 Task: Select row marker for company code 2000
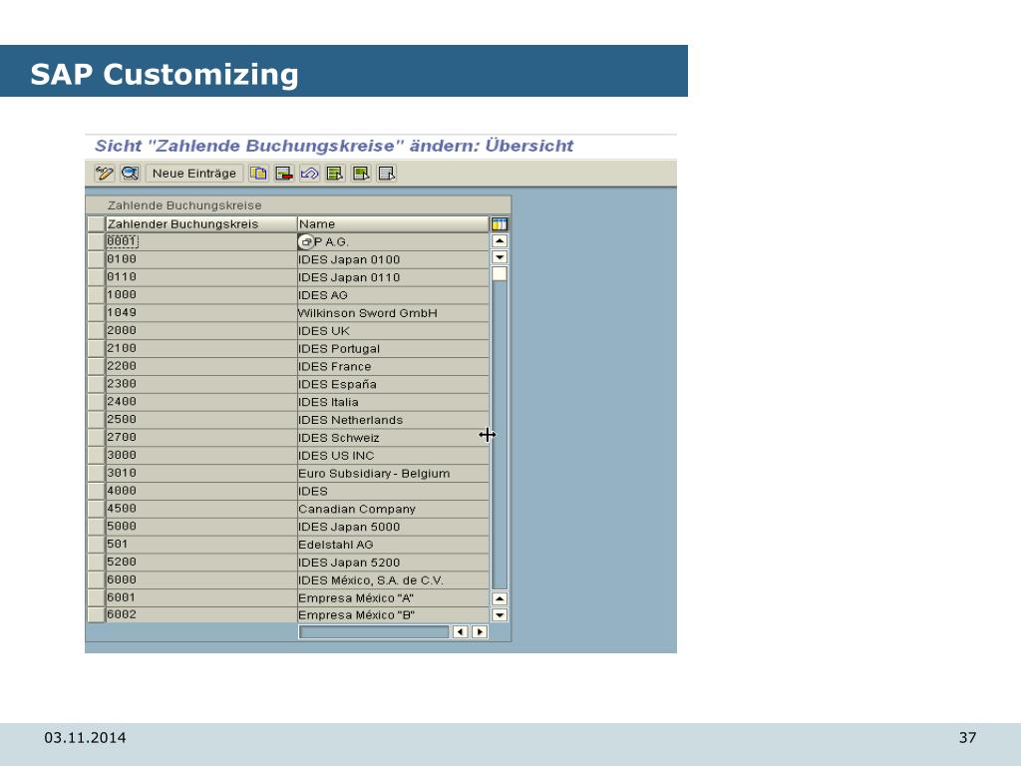point(96,331)
